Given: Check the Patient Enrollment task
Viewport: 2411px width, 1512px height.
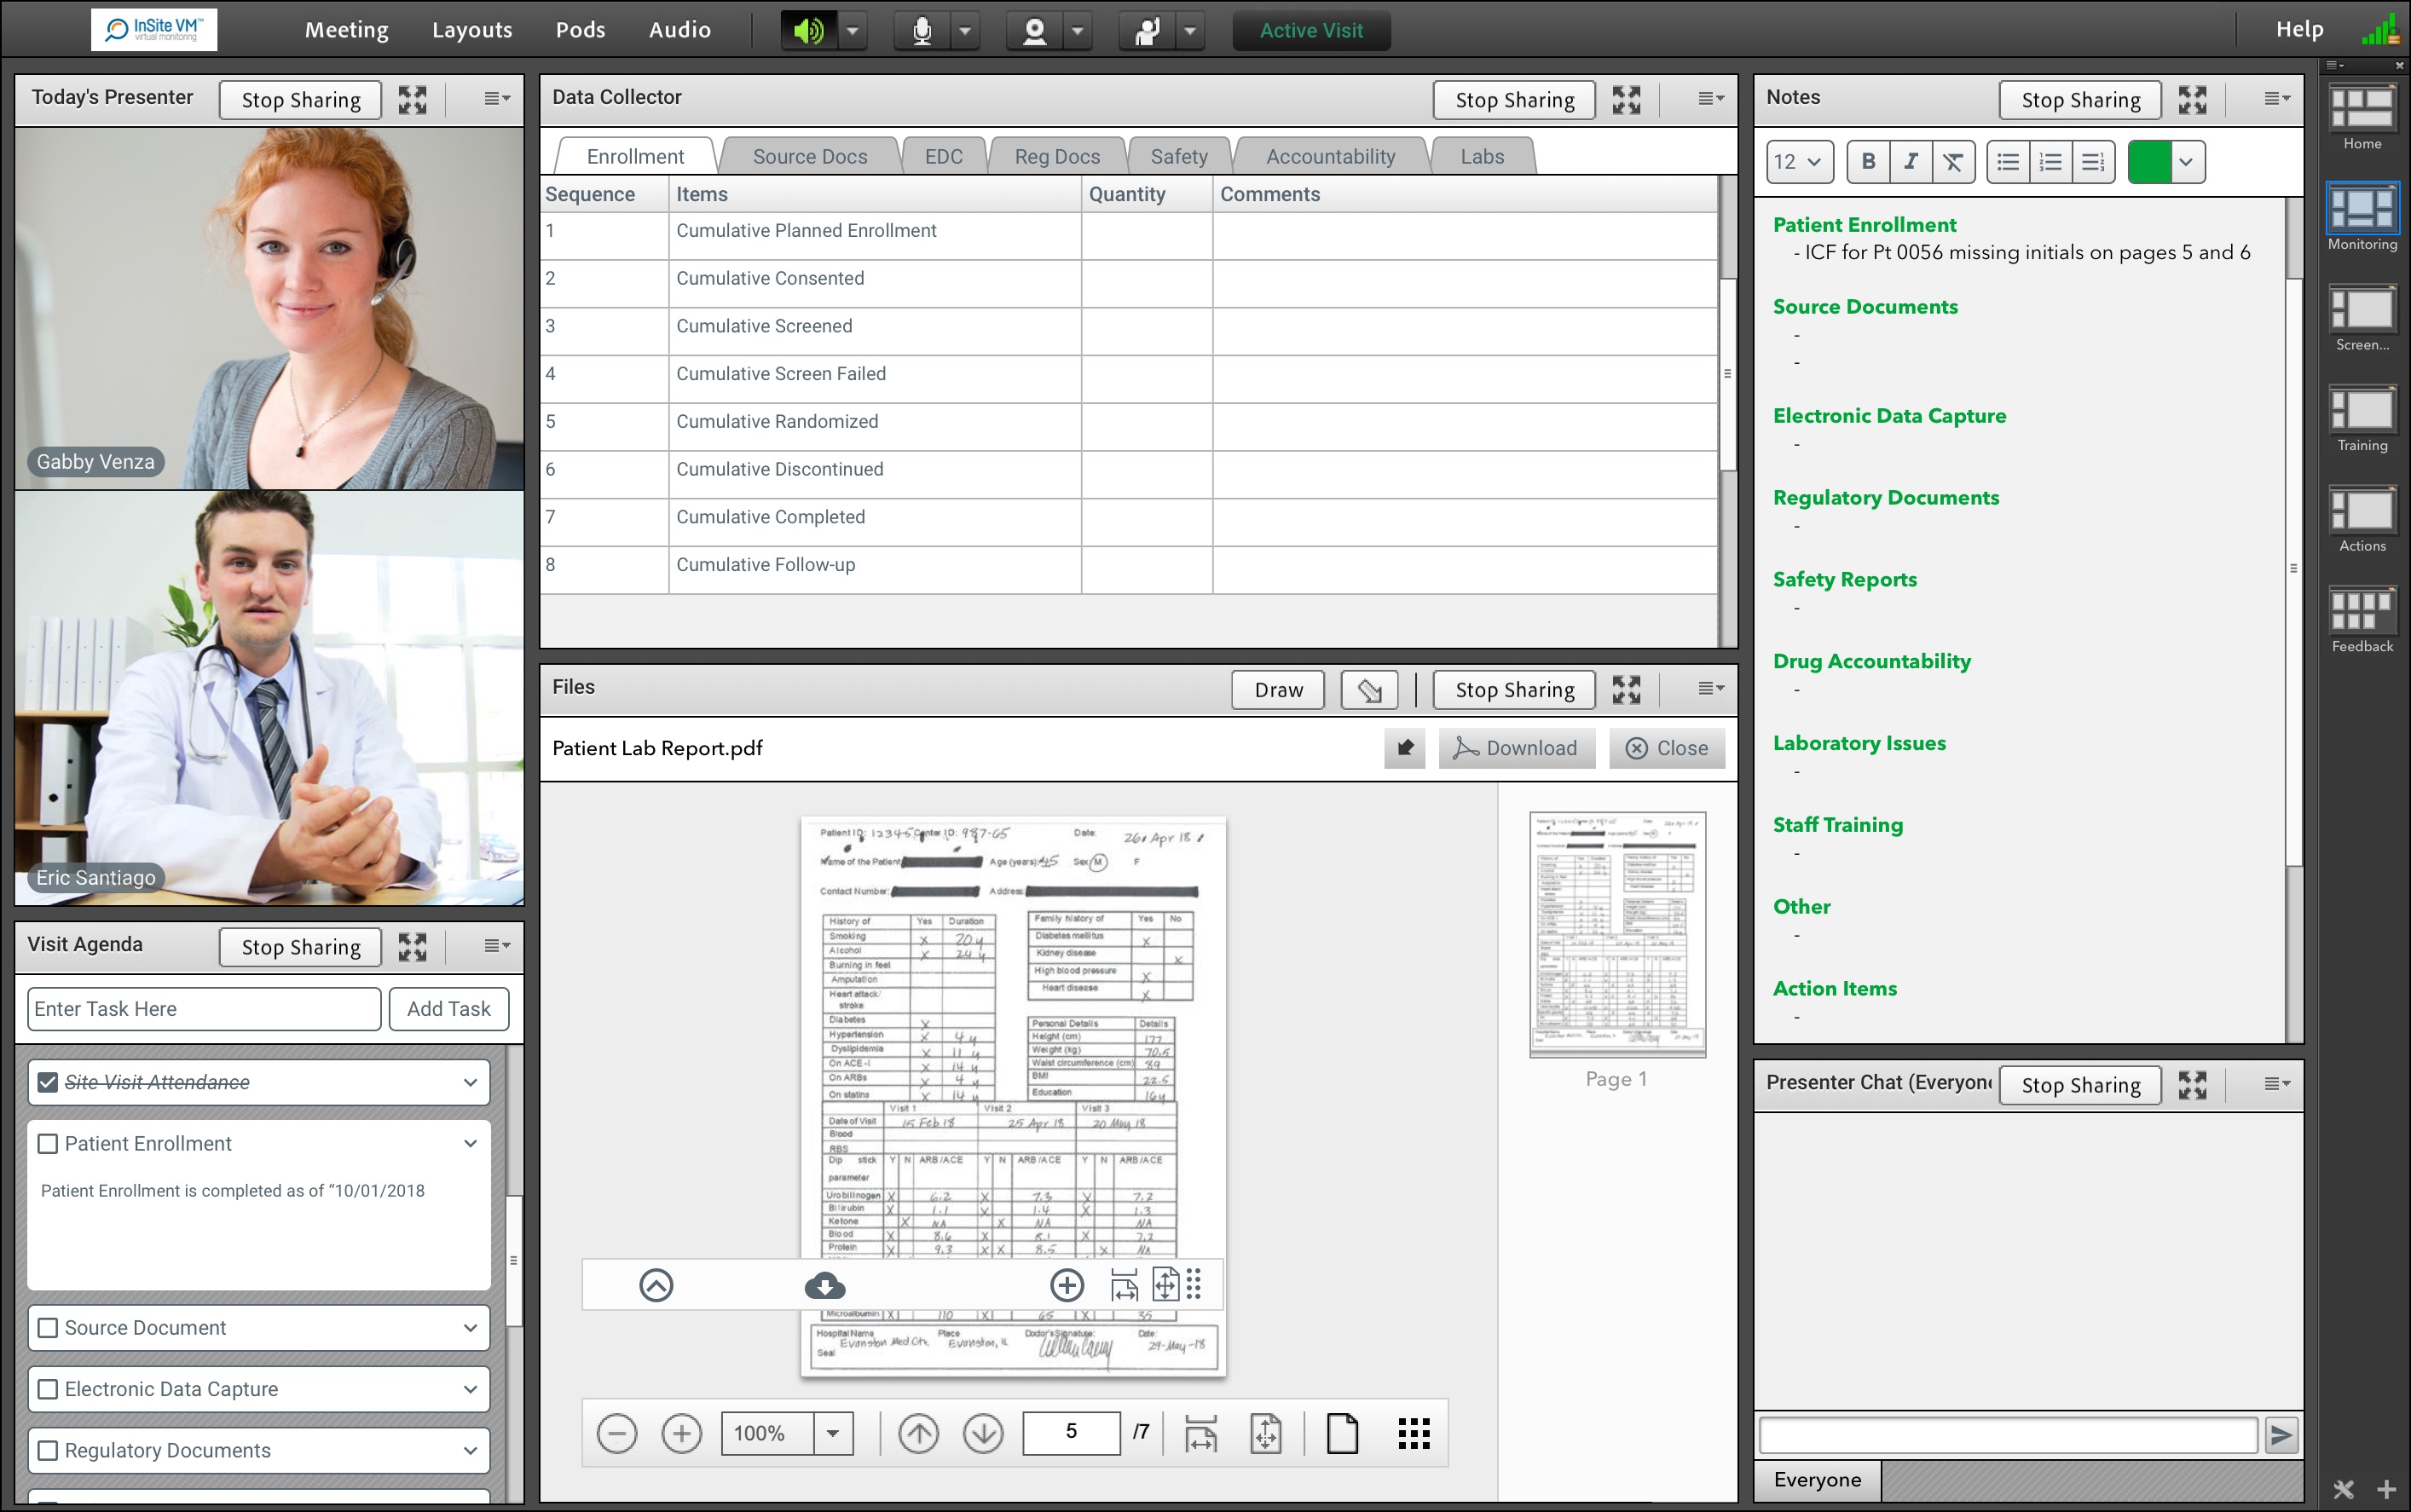Looking at the screenshot, I should pyautogui.click(x=47, y=1144).
